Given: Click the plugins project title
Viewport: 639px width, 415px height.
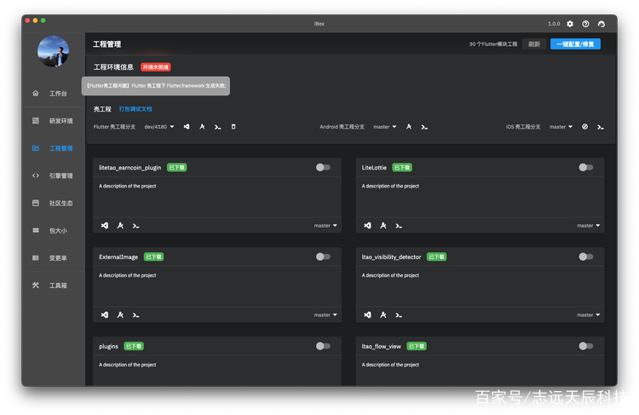Looking at the screenshot, I should click(108, 346).
